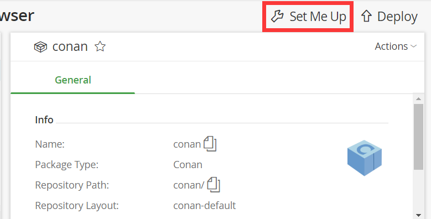Click the chevron next to Actions
Image resolution: width=431 pixels, height=219 pixels.
[x=413, y=46]
